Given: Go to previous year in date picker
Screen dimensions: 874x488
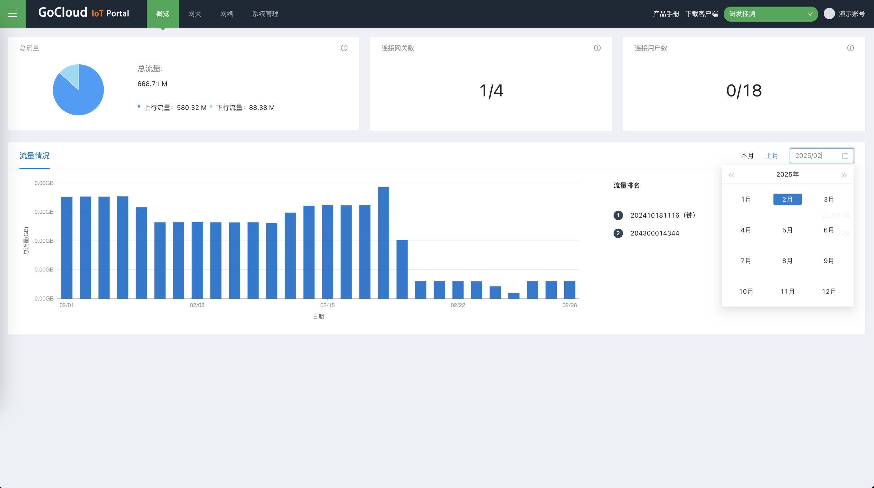Looking at the screenshot, I should pos(731,175).
